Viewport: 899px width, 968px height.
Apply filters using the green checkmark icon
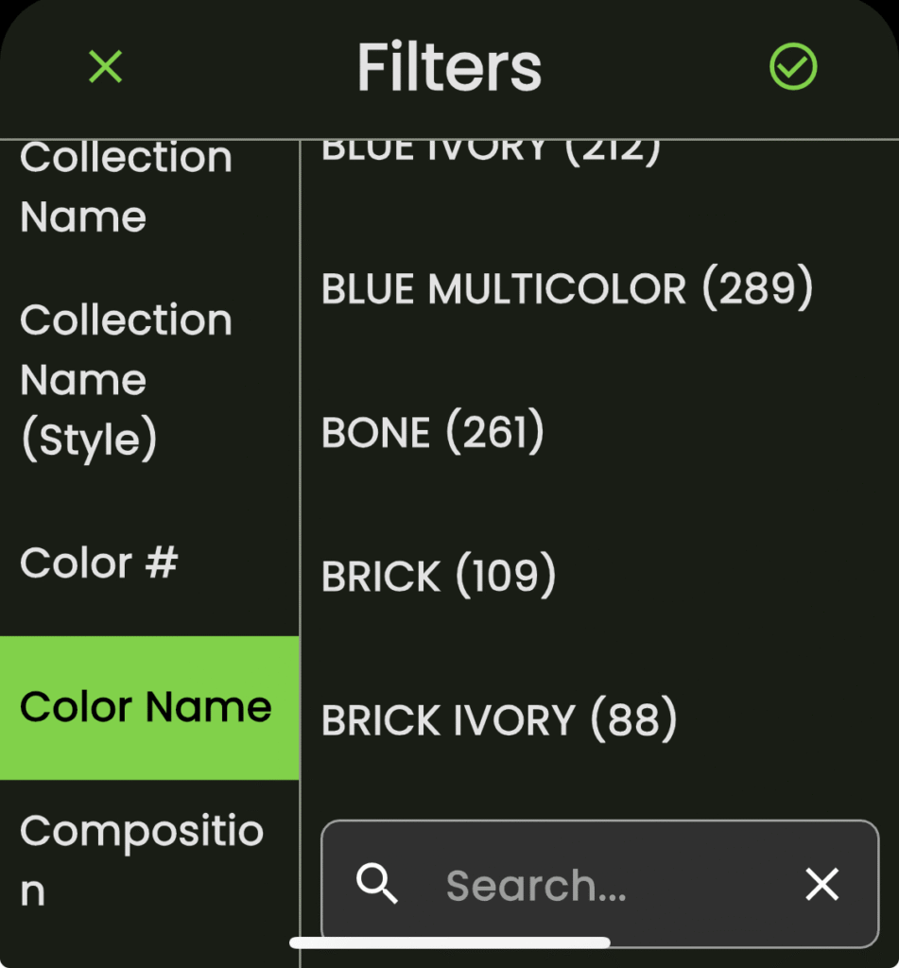[792, 67]
